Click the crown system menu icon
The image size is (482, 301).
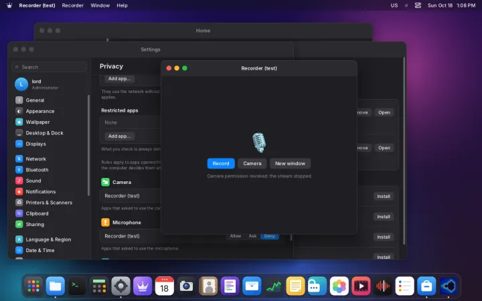(x=9, y=5)
